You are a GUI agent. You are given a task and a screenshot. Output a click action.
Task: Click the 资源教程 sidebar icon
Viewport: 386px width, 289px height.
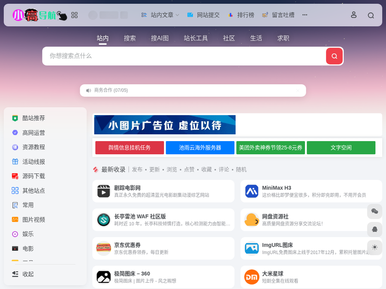point(15,147)
